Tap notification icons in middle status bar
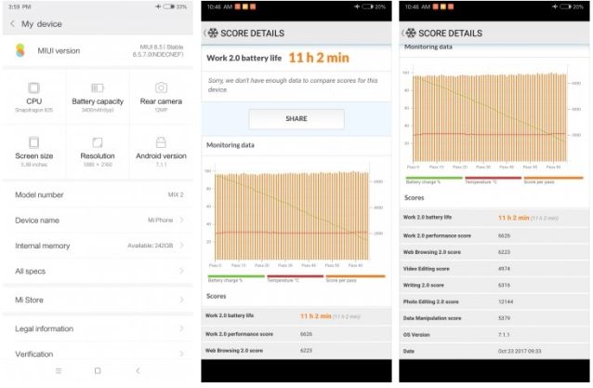The height and width of the screenshot is (388, 593). [x=245, y=7]
